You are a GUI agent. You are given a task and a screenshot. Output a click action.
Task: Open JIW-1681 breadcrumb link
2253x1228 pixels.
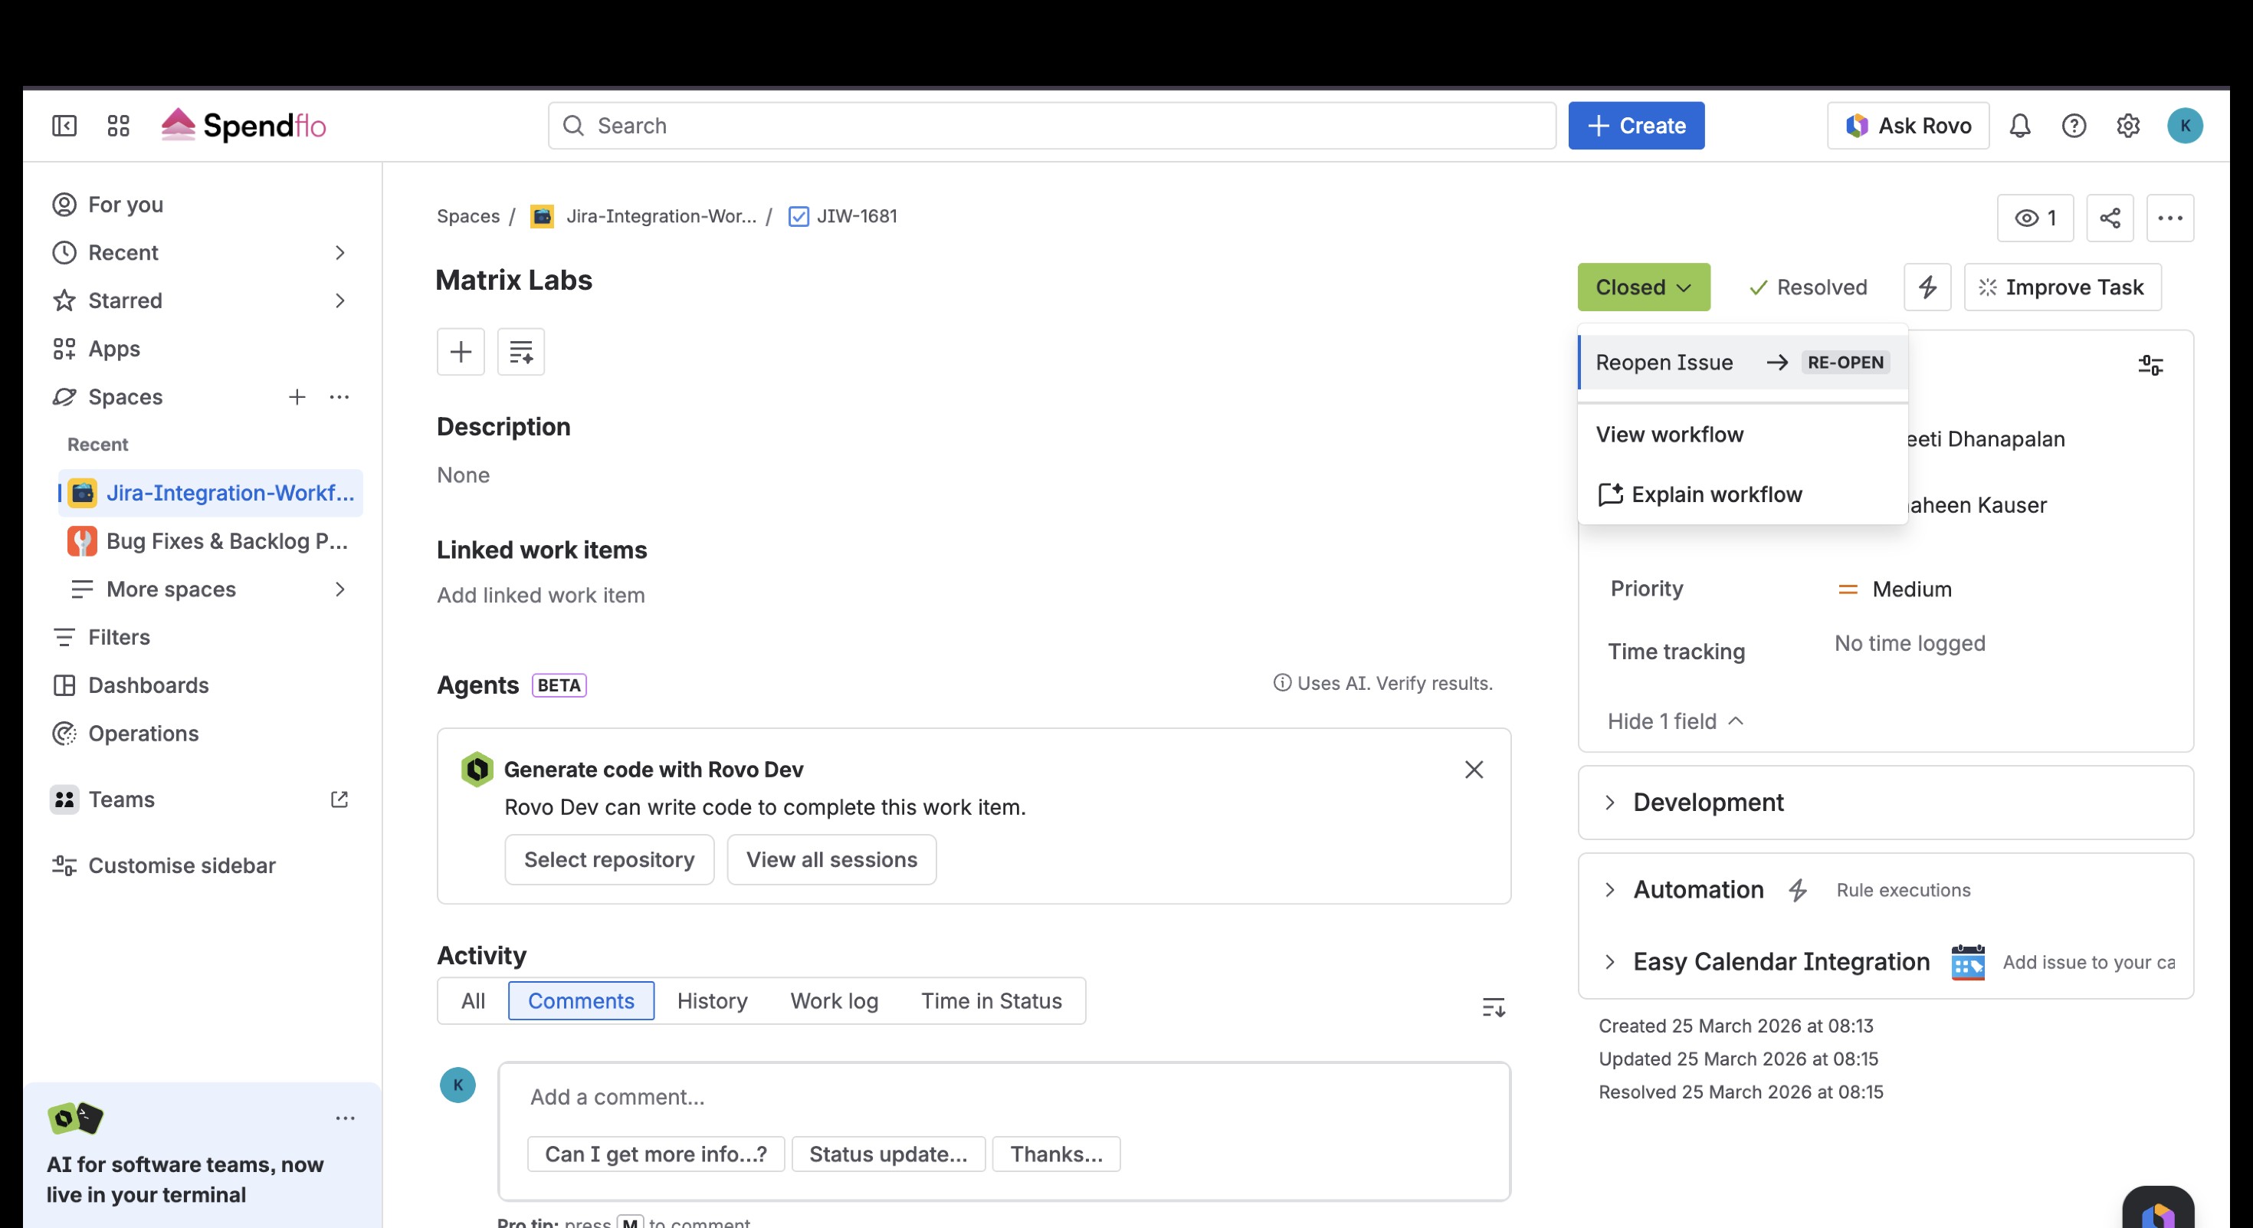pos(857,216)
